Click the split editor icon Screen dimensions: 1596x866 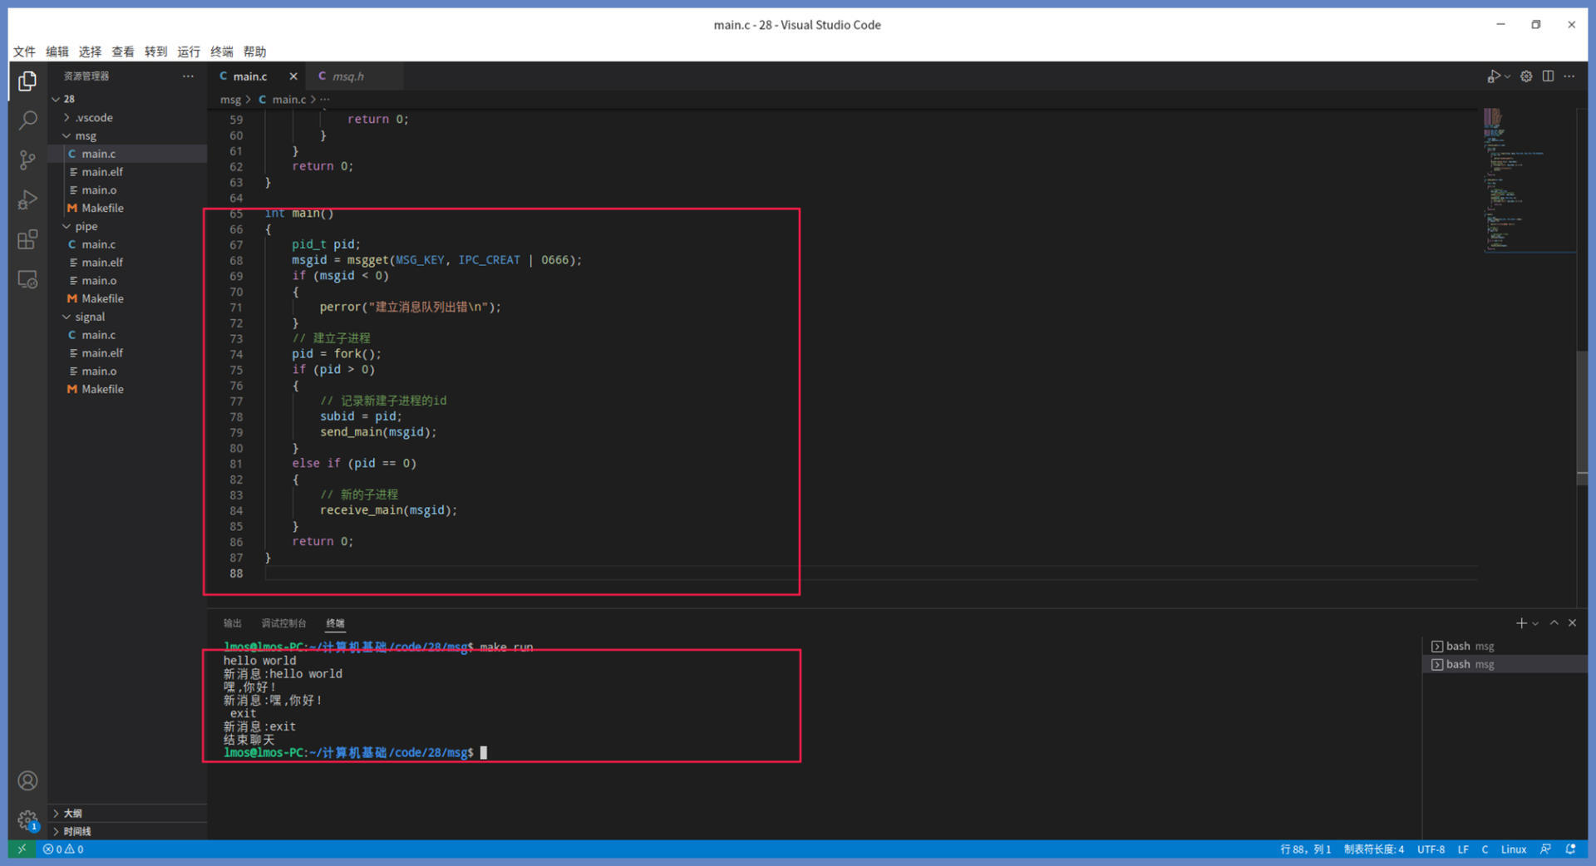click(x=1548, y=76)
